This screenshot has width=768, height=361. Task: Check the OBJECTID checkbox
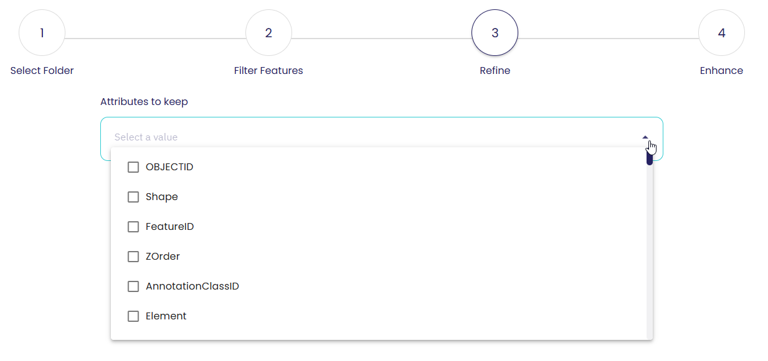(x=133, y=167)
